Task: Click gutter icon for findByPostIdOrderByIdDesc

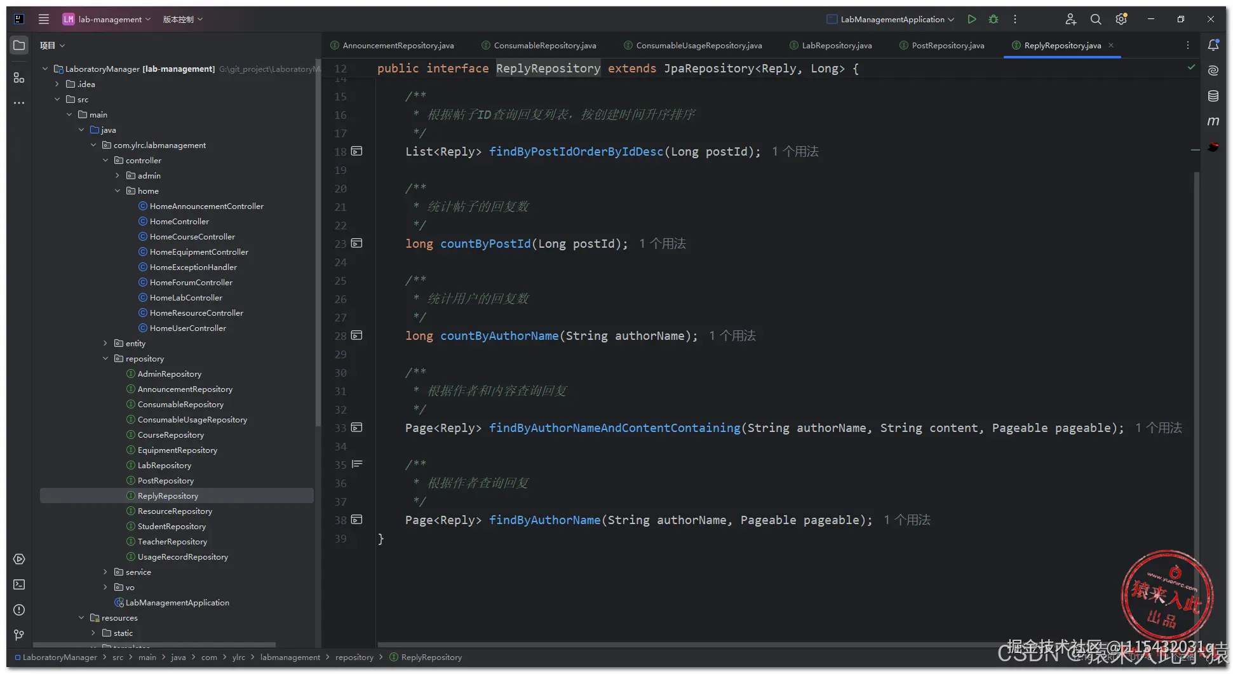Action: 357,151
